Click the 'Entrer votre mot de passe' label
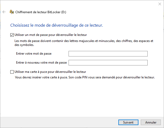Screen dimensions: 164x128 point(34,54)
